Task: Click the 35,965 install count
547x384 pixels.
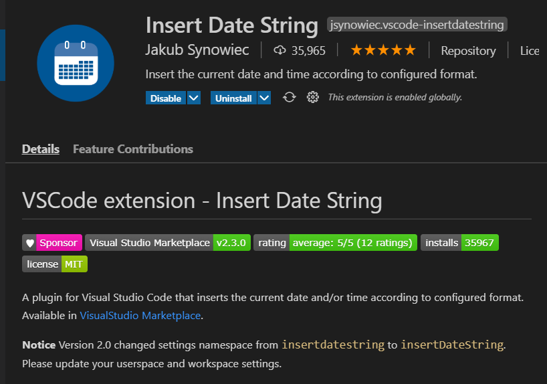Action: click(308, 51)
